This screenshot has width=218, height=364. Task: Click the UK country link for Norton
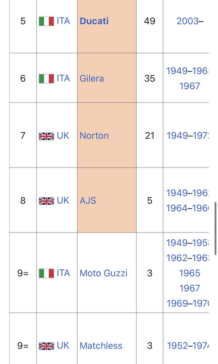coord(63,136)
